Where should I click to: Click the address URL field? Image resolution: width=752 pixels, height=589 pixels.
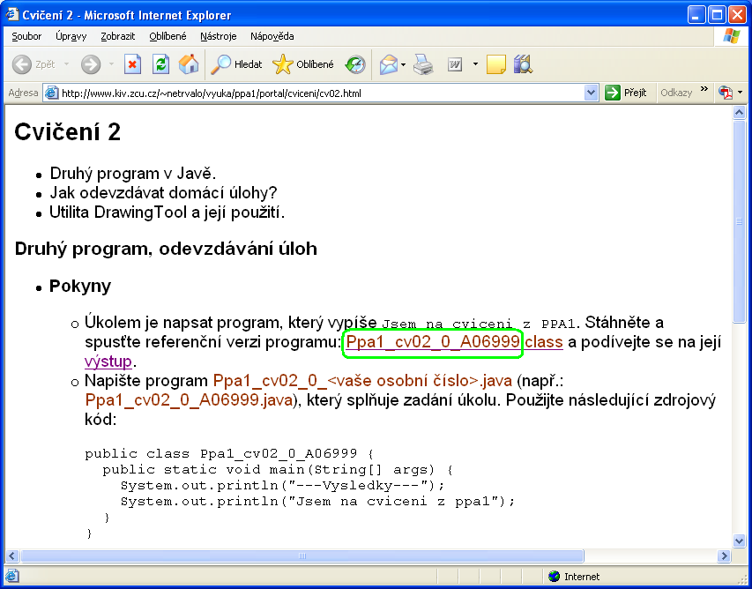321,93
